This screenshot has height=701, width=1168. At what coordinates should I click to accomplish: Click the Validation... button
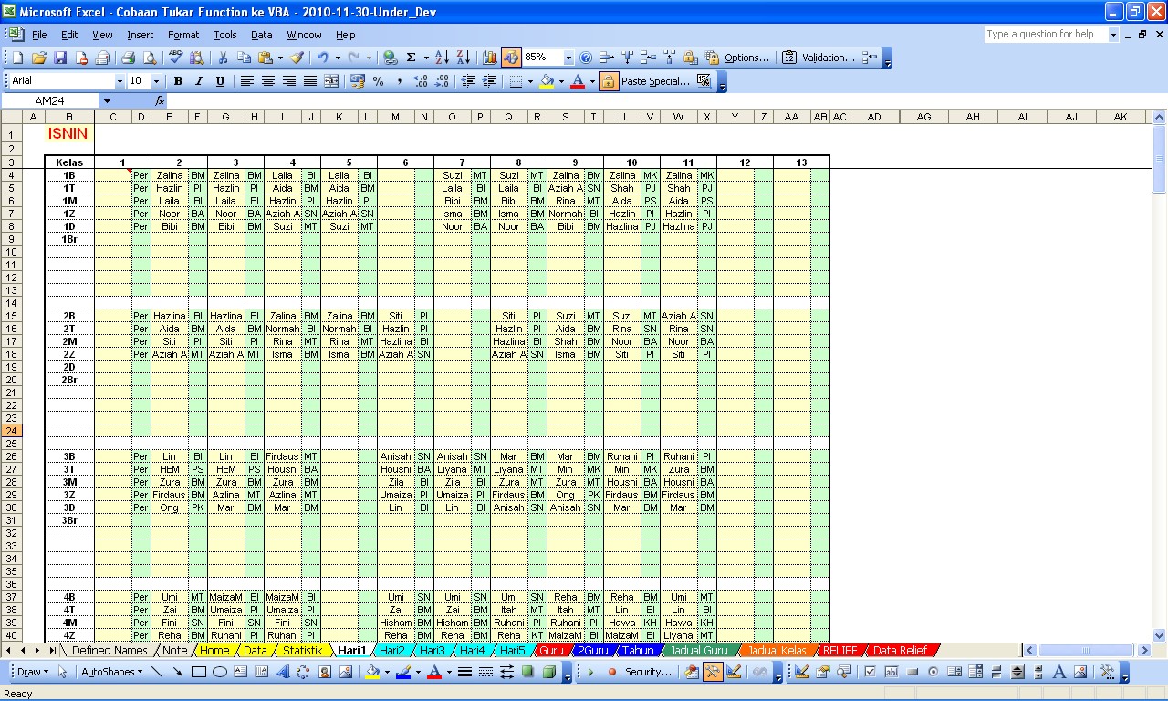coord(827,58)
